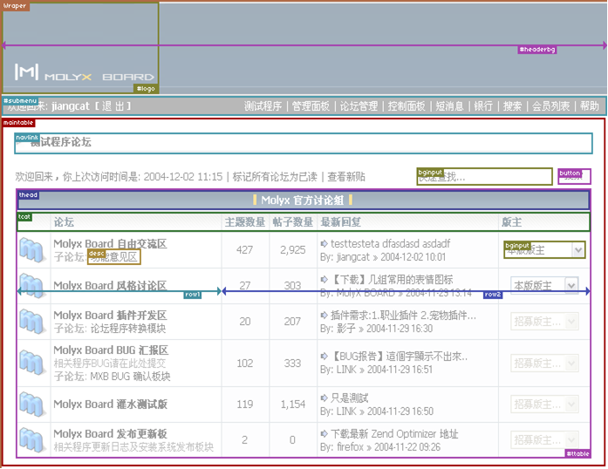Open 管理面板 in the submenu bar
The width and height of the screenshot is (608, 469).
pyautogui.click(x=311, y=106)
